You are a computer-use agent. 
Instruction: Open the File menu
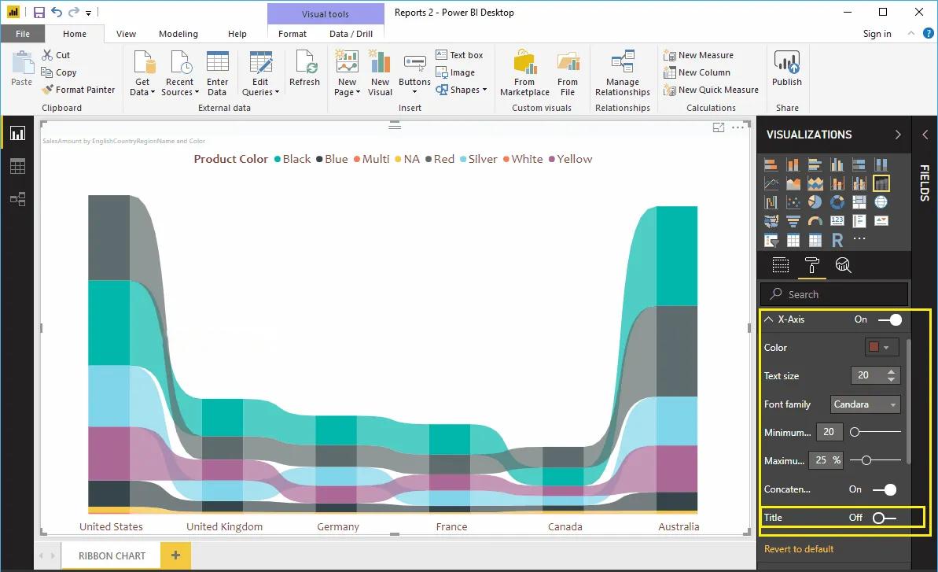tap(23, 34)
